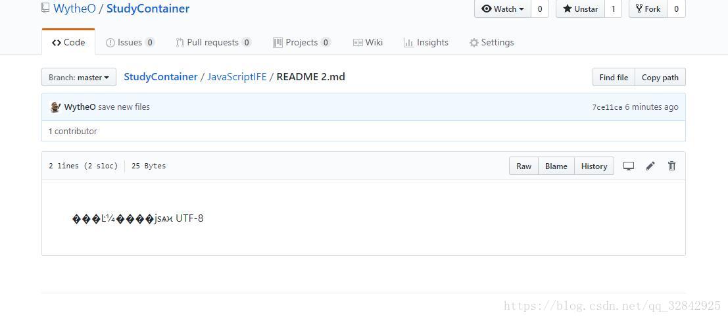The width and height of the screenshot is (728, 319).
Task: Click the eye icon on Watch
Action: (x=487, y=9)
